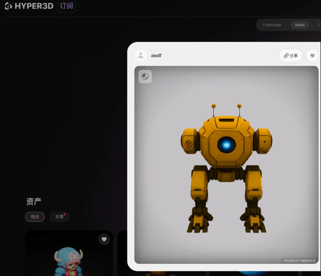Click the 资产 assets heading
Image resolution: width=321 pixels, height=276 pixels.
pos(34,201)
